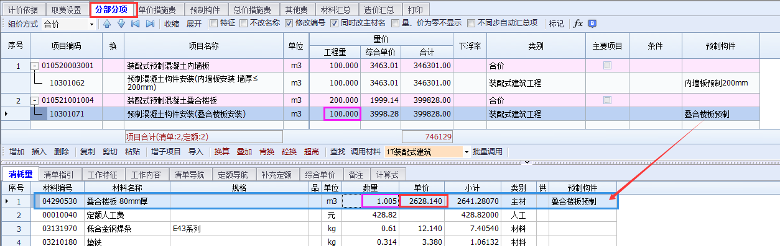Open the fx formula function tool
Screen dimensions: 780x246
pos(578,24)
